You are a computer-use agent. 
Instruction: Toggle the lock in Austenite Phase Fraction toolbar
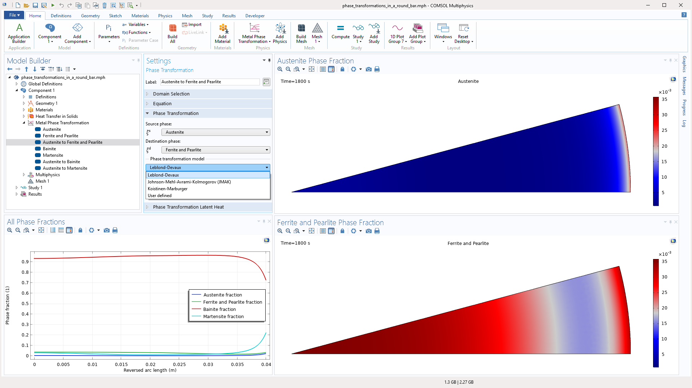point(342,69)
